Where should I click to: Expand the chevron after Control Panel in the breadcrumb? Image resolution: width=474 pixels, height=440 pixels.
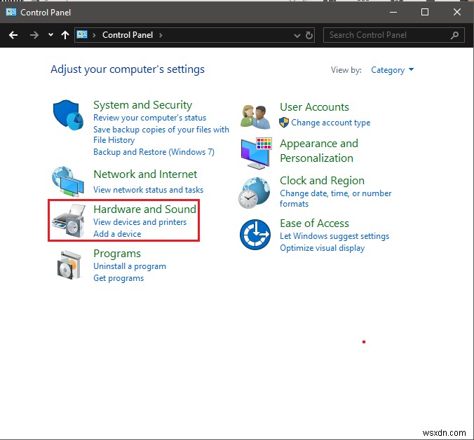coord(161,35)
